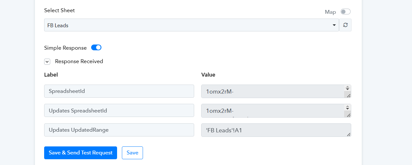Click the dropdown arrow in Select Sheet
The image size is (412, 165).
tap(334, 25)
